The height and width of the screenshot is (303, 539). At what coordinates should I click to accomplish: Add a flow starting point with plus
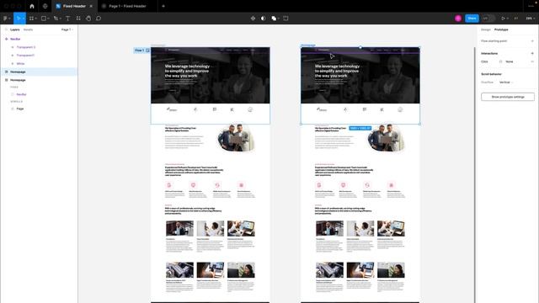point(532,41)
